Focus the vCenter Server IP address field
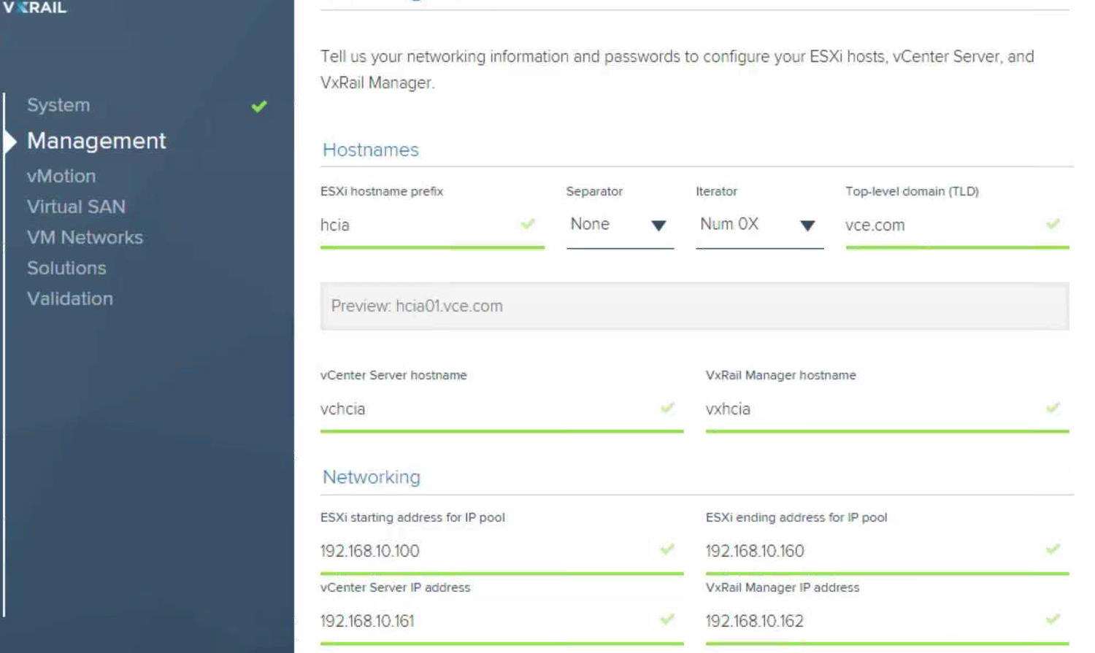 (x=482, y=621)
